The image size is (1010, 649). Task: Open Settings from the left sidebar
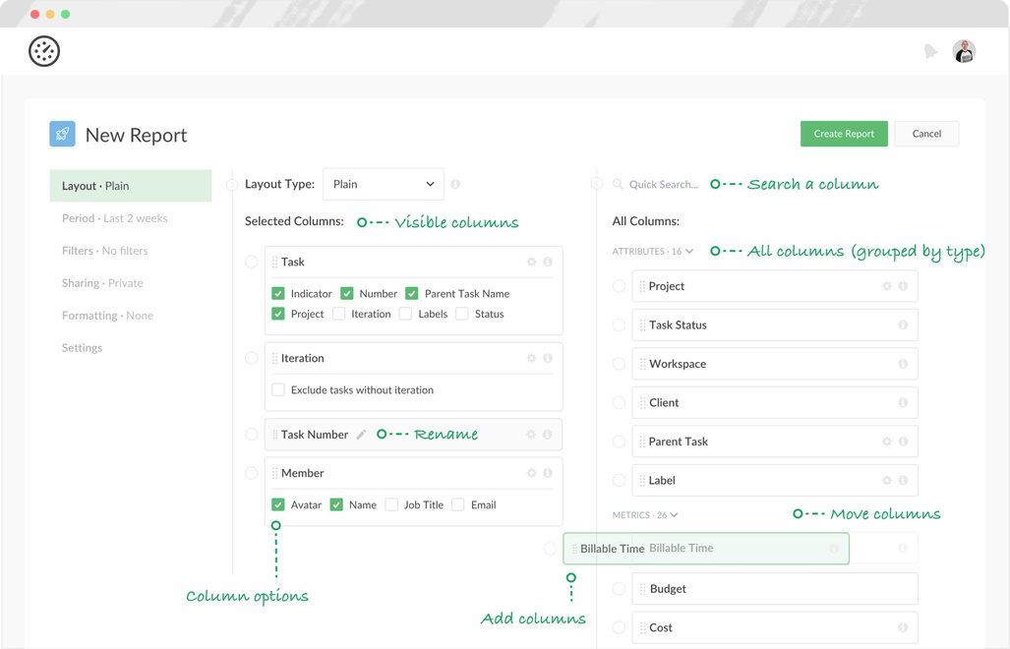point(82,347)
